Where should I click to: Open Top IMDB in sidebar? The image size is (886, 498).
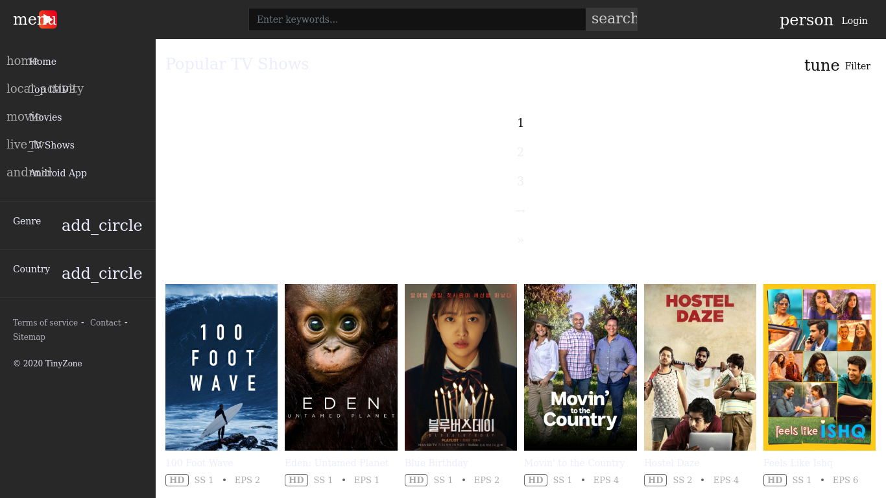click(x=52, y=89)
